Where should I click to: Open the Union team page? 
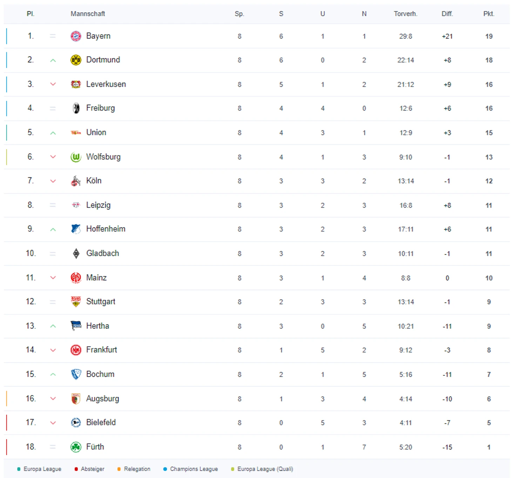pyautogui.click(x=96, y=132)
